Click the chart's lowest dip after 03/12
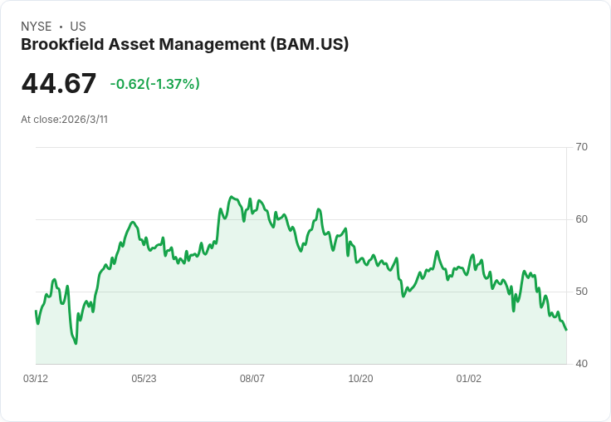Viewport: 611px width, 422px height. (76, 343)
